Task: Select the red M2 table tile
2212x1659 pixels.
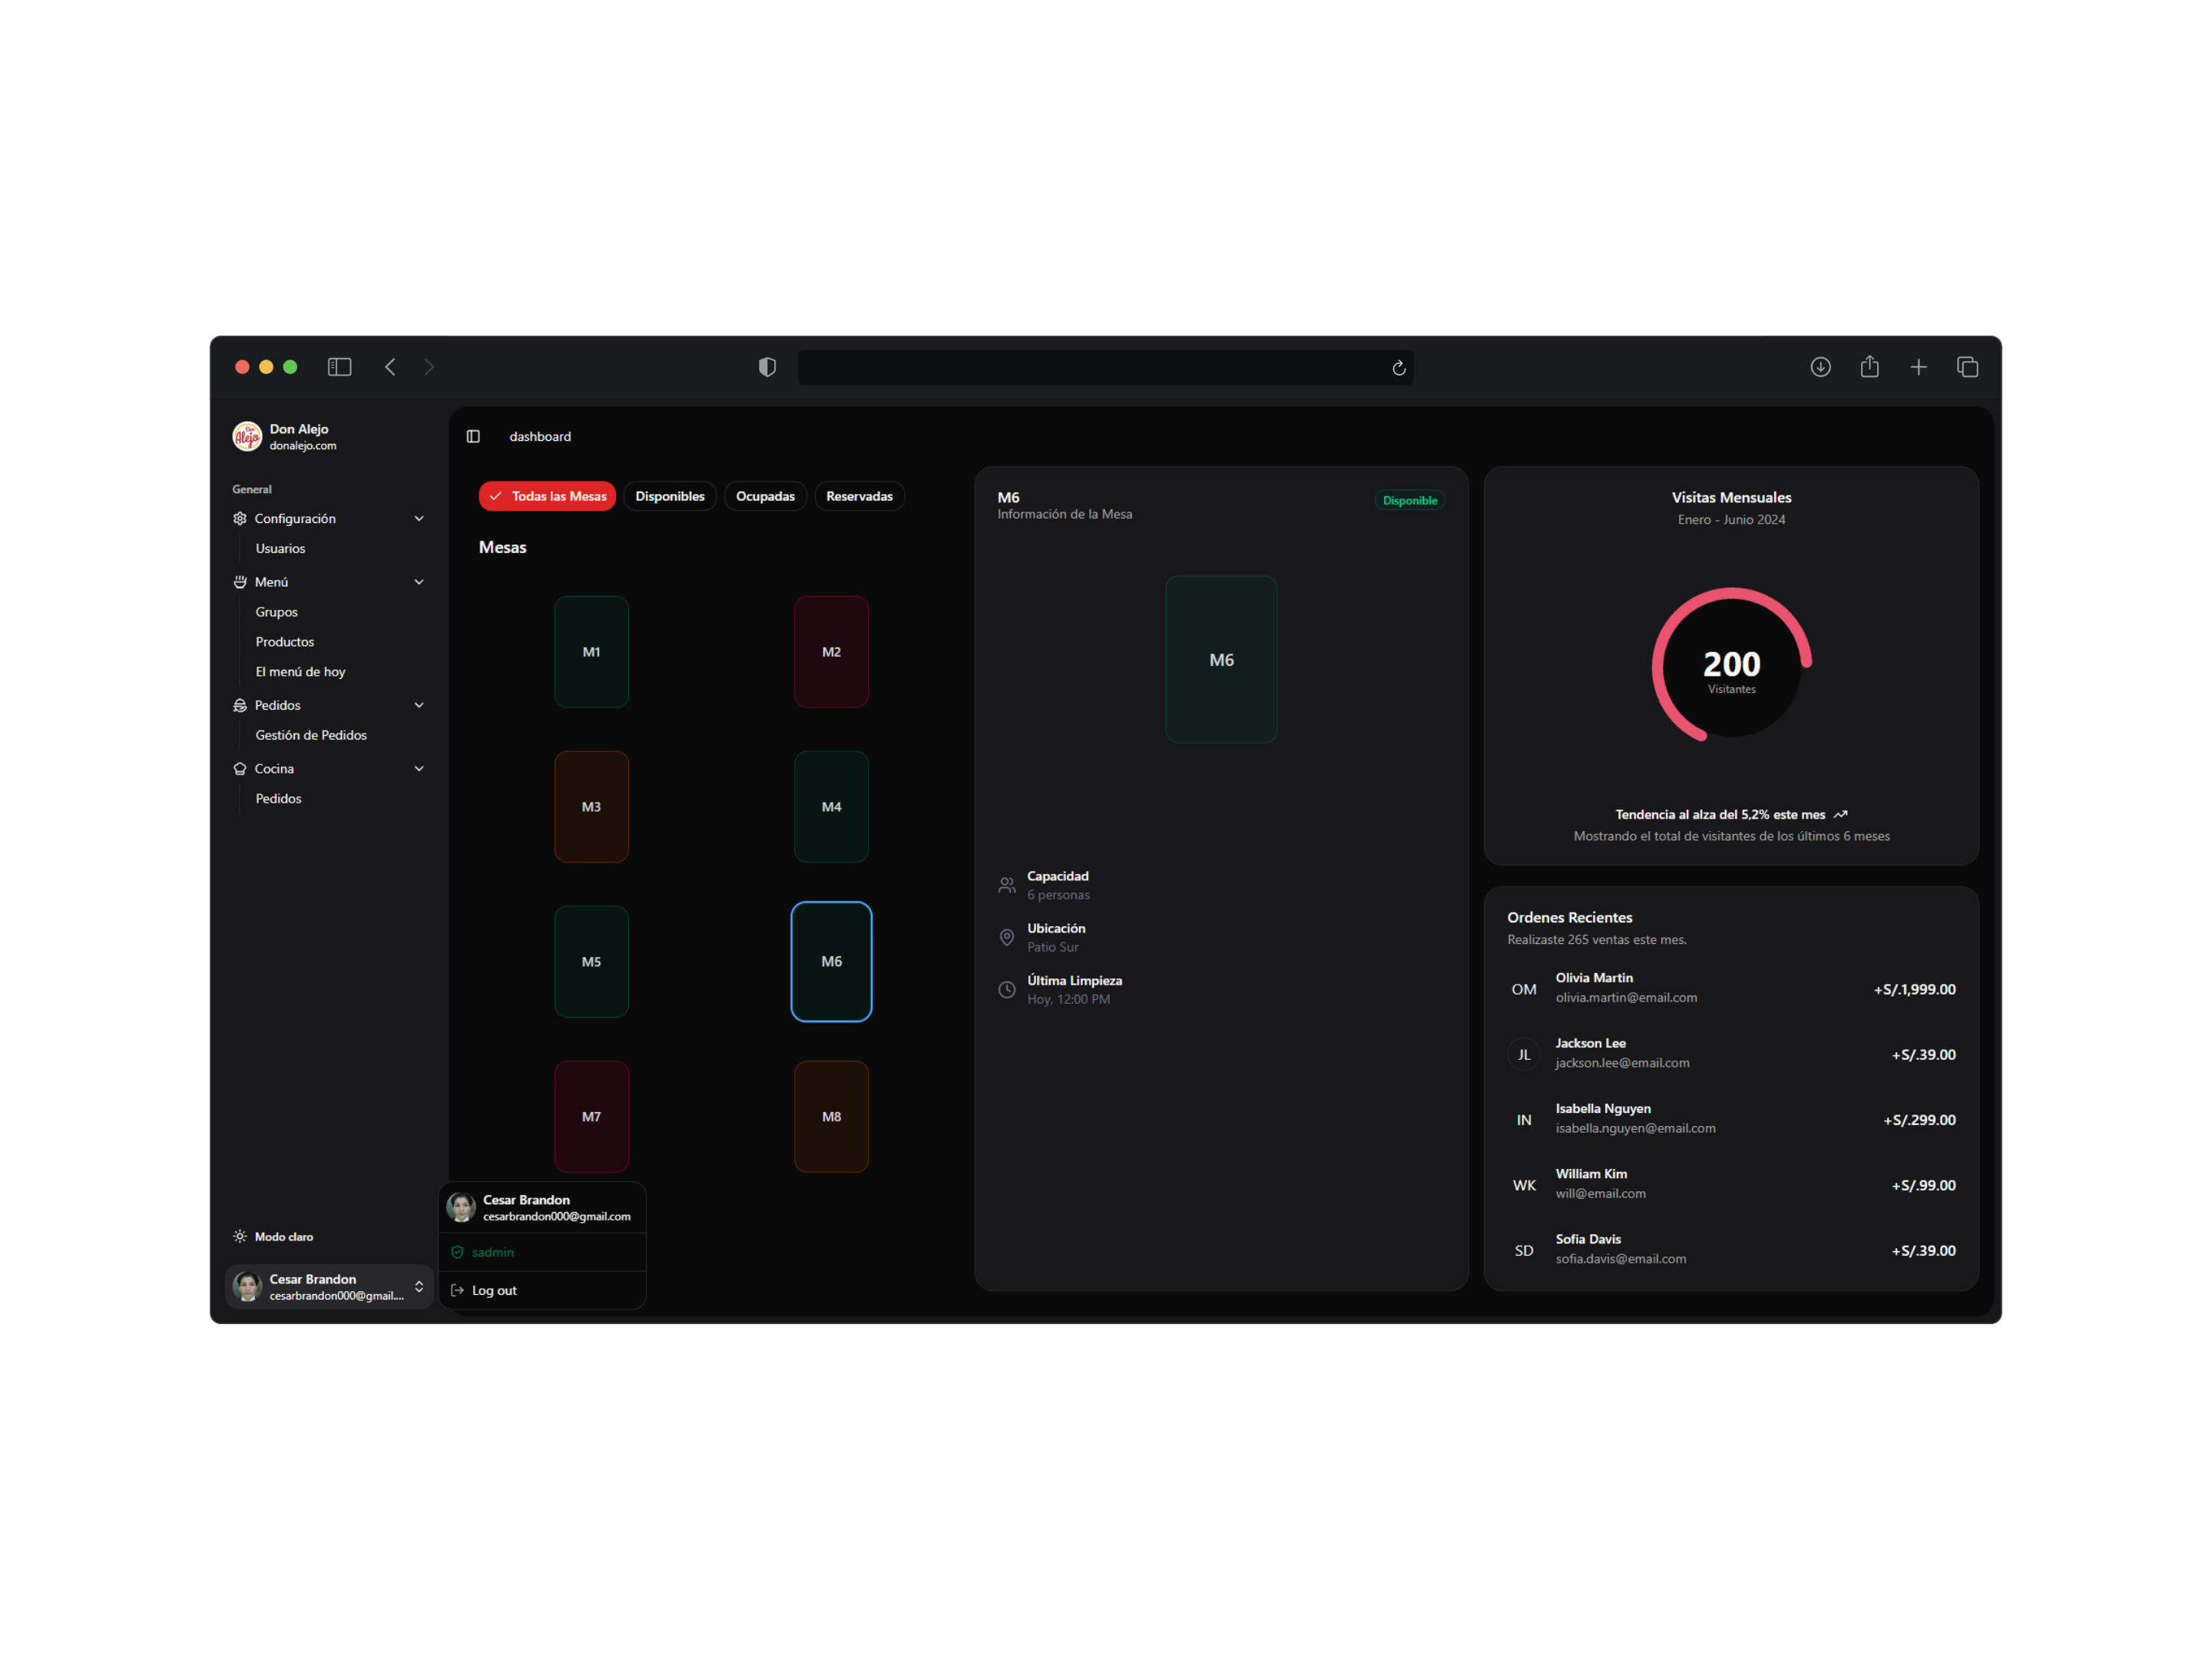Action: click(831, 652)
